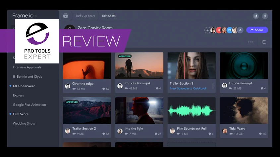Open Film Soundtrack Full waveform thumbnail
Screen dimensions: 280x157
tap(192, 110)
